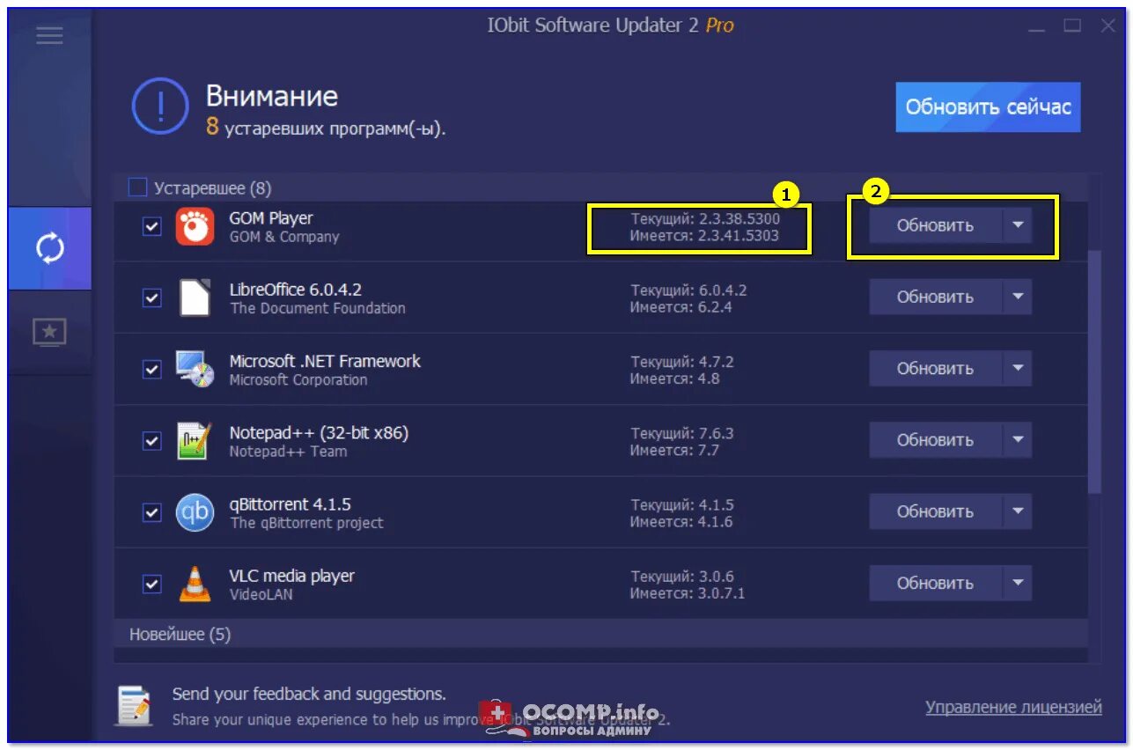Click the qBittorrent app icon
1133x750 pixels.
pyautogui.click(x=195, y=512)
